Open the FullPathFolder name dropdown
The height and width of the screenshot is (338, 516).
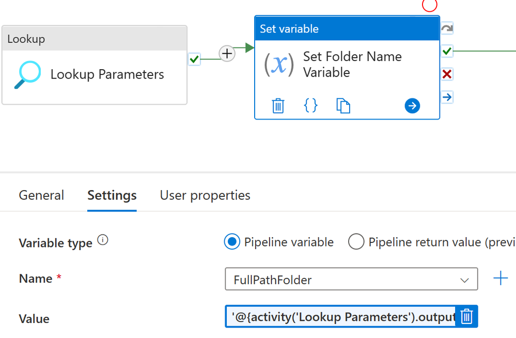351,279
